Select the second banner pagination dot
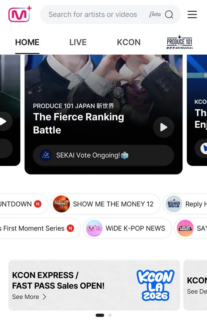The image size is (207, 328). coord(110,315)
